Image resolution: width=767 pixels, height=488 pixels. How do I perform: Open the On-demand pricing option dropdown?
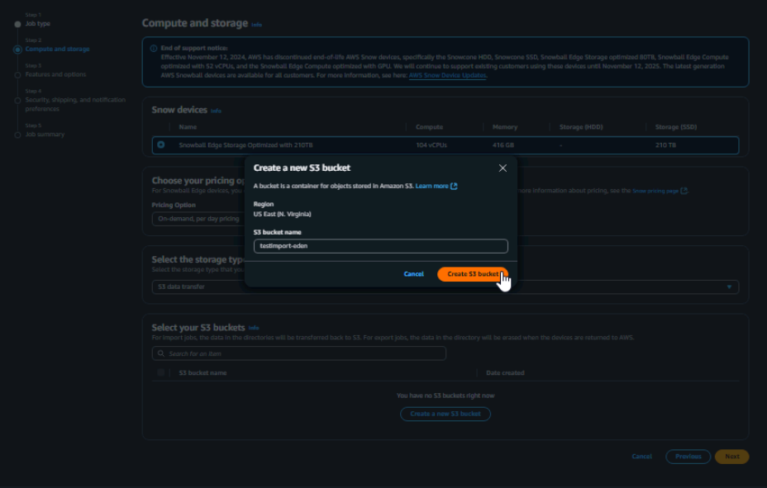(x=198, y=219)
